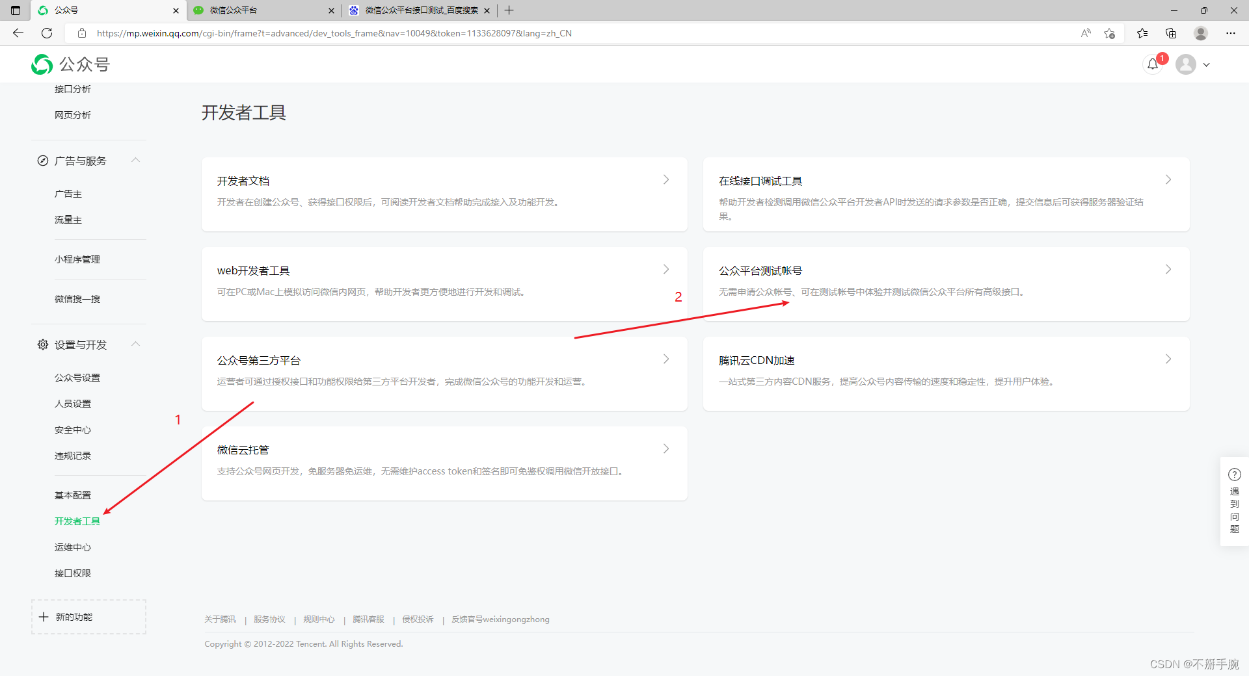Open the 微信云托管 card
The height and width of the screenshot is (676, 1249).
point(444,463)
